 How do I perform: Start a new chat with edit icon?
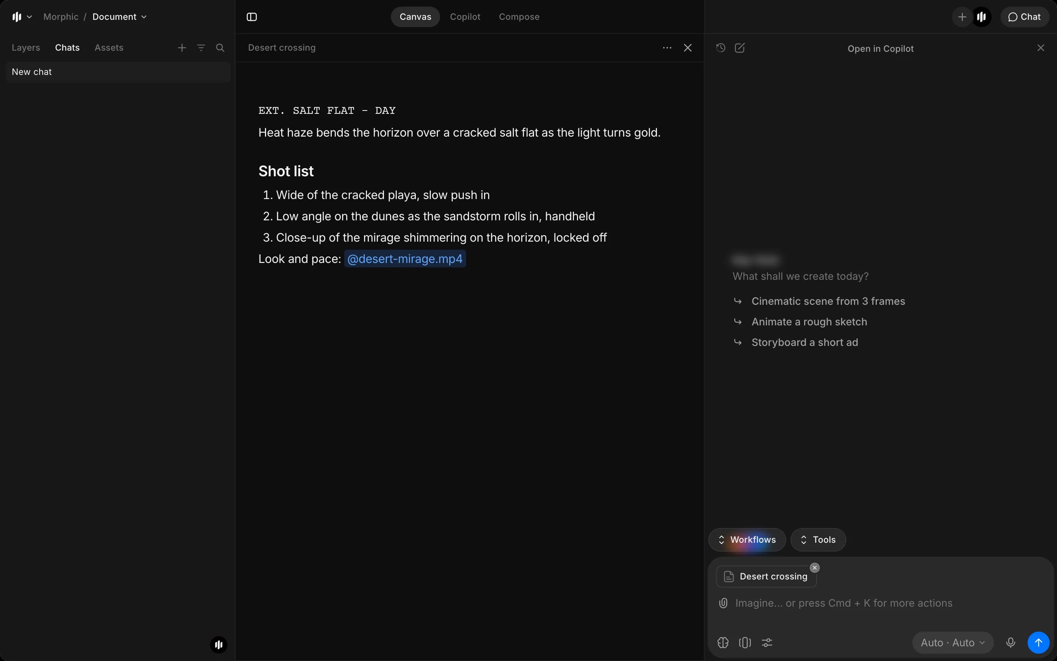(740, 48)
